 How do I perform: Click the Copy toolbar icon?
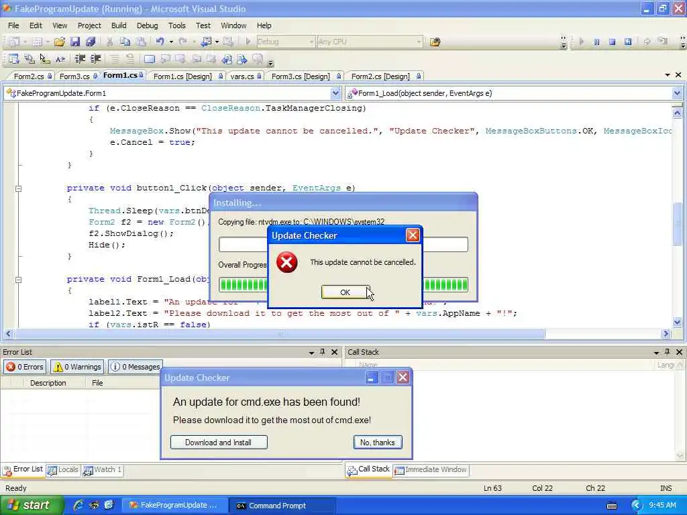coord(125,42)
